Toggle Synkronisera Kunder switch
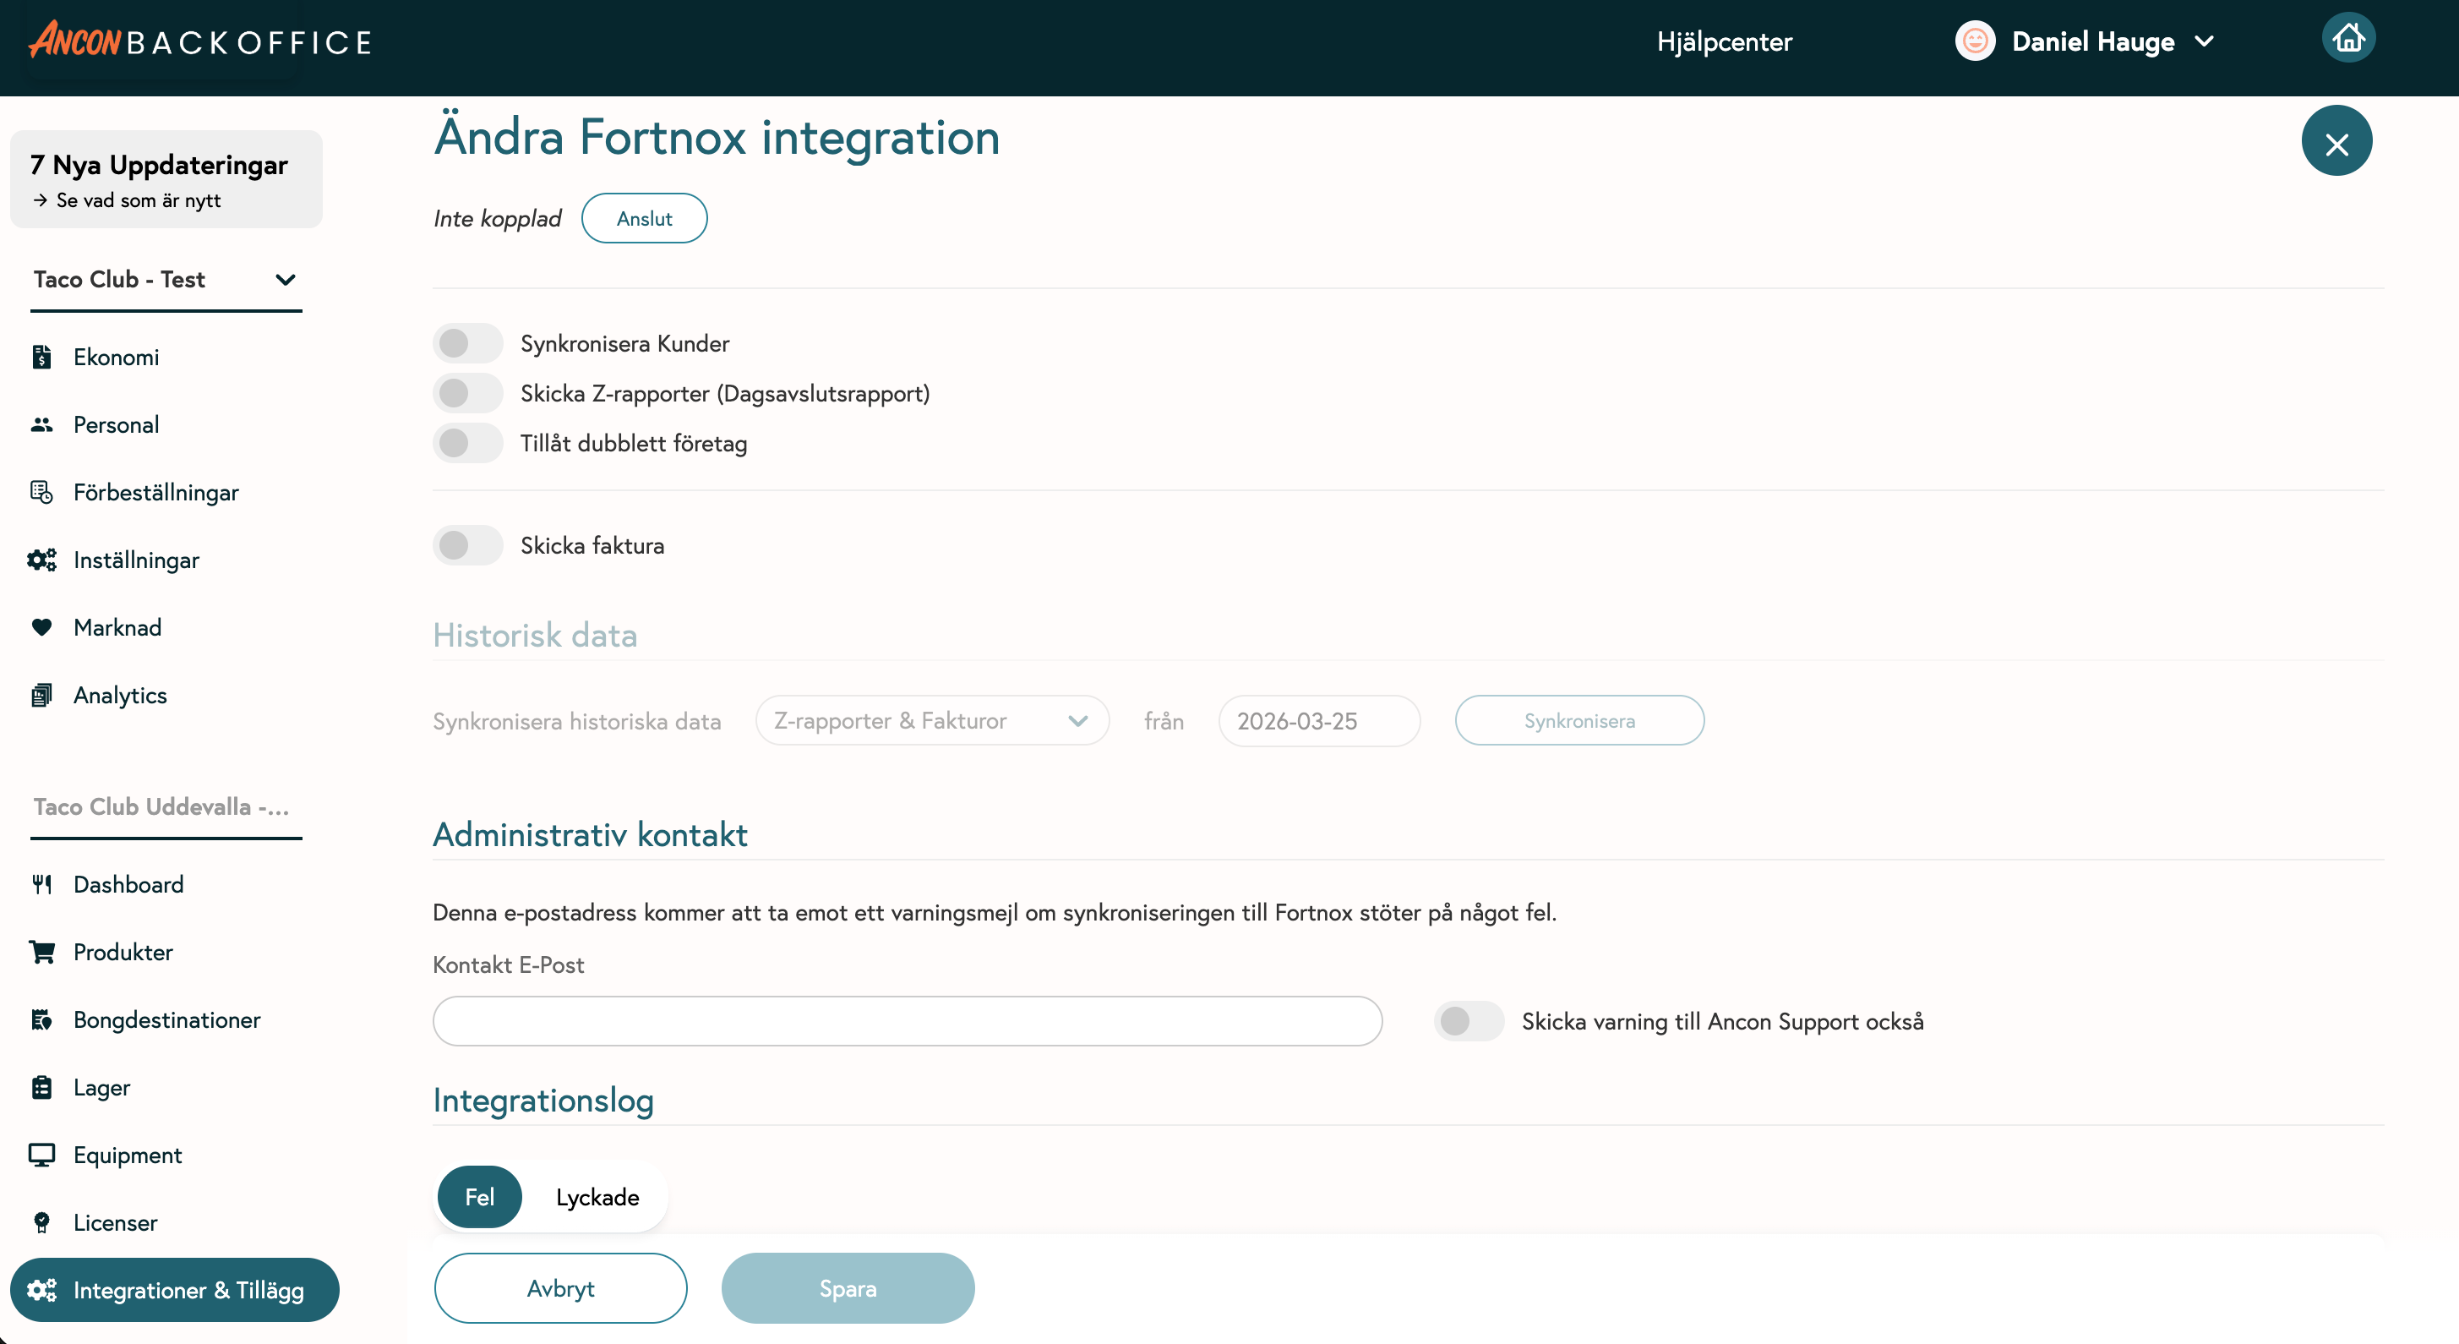Viewport: 2459px width, 1344px height. 466,344
